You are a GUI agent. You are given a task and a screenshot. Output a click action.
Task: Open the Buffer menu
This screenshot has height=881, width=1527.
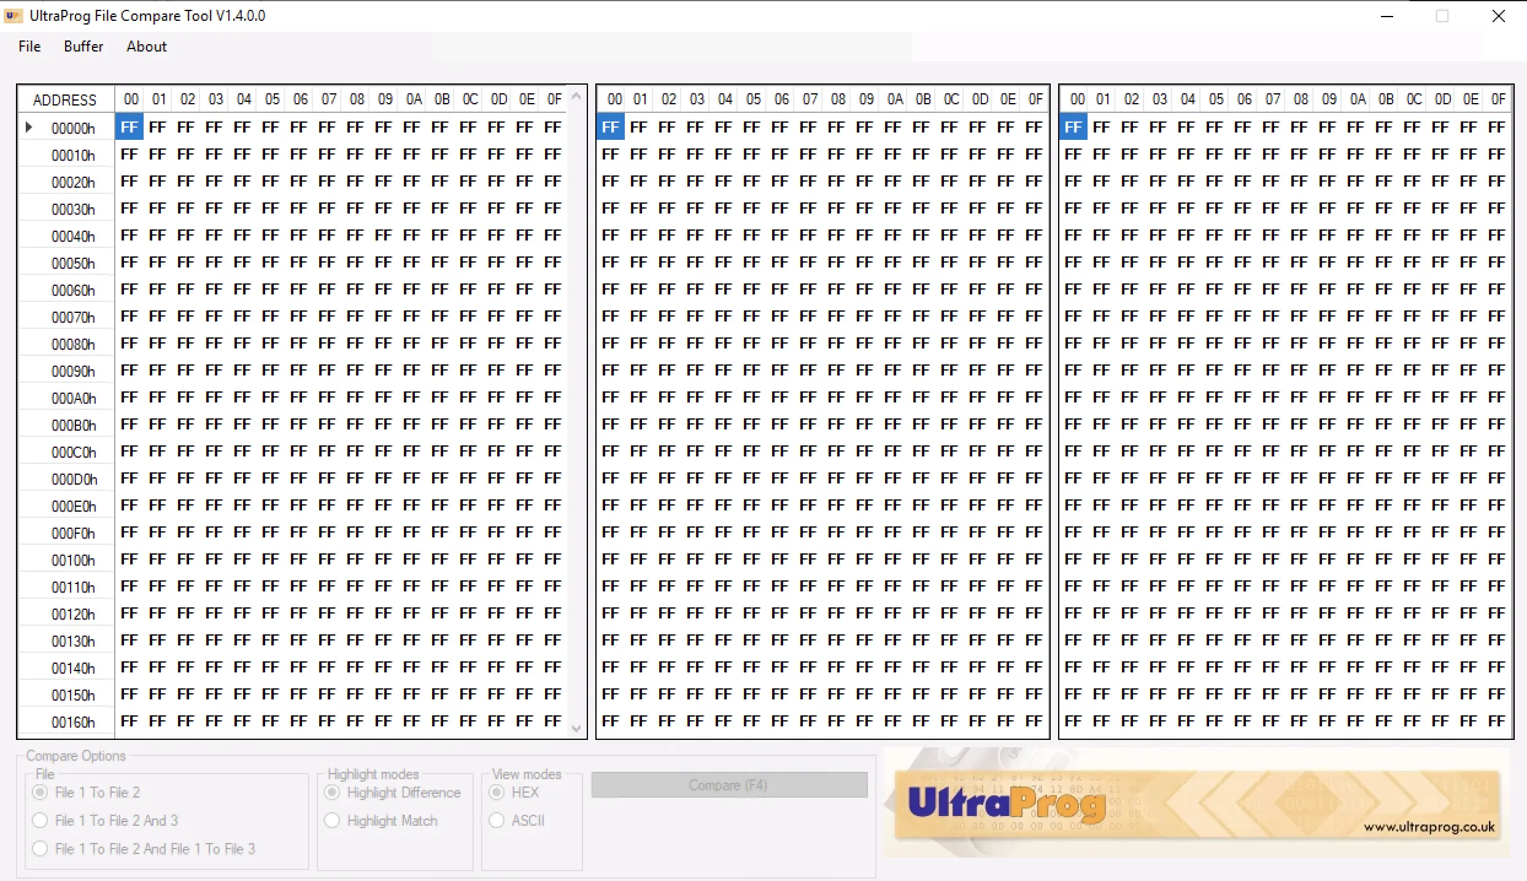click(83, 47)
